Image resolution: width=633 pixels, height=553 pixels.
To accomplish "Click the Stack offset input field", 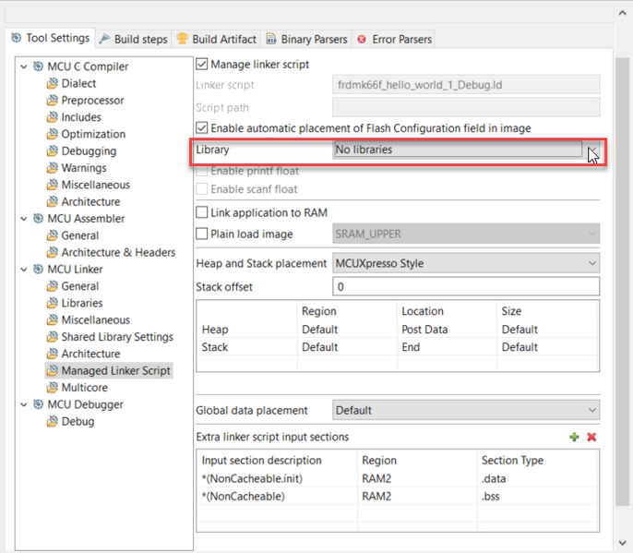I will point(465,287).
